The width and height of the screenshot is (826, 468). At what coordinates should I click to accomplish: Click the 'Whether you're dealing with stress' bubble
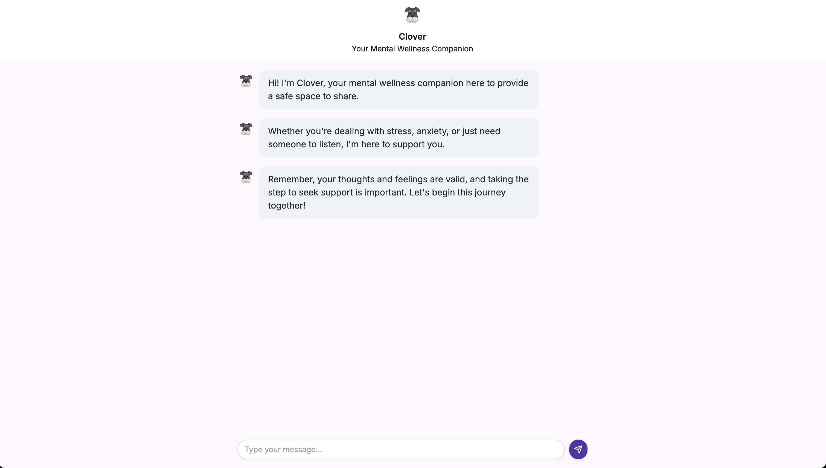[x=399, y=138]
